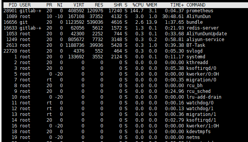Select the systemd command name
Screen dimensions: 248x142
tap(196, 57)
